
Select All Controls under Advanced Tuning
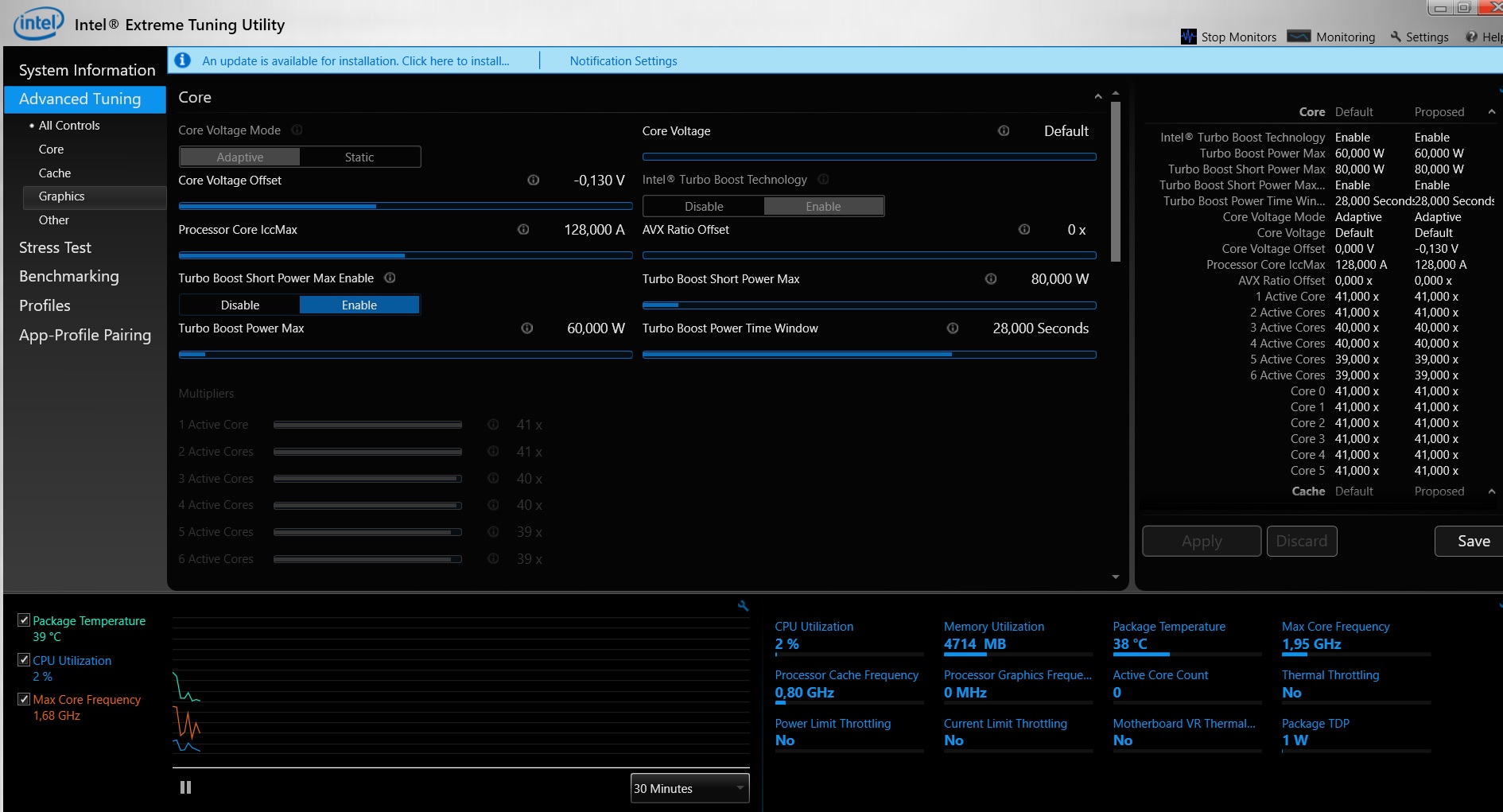coord(69,126)
